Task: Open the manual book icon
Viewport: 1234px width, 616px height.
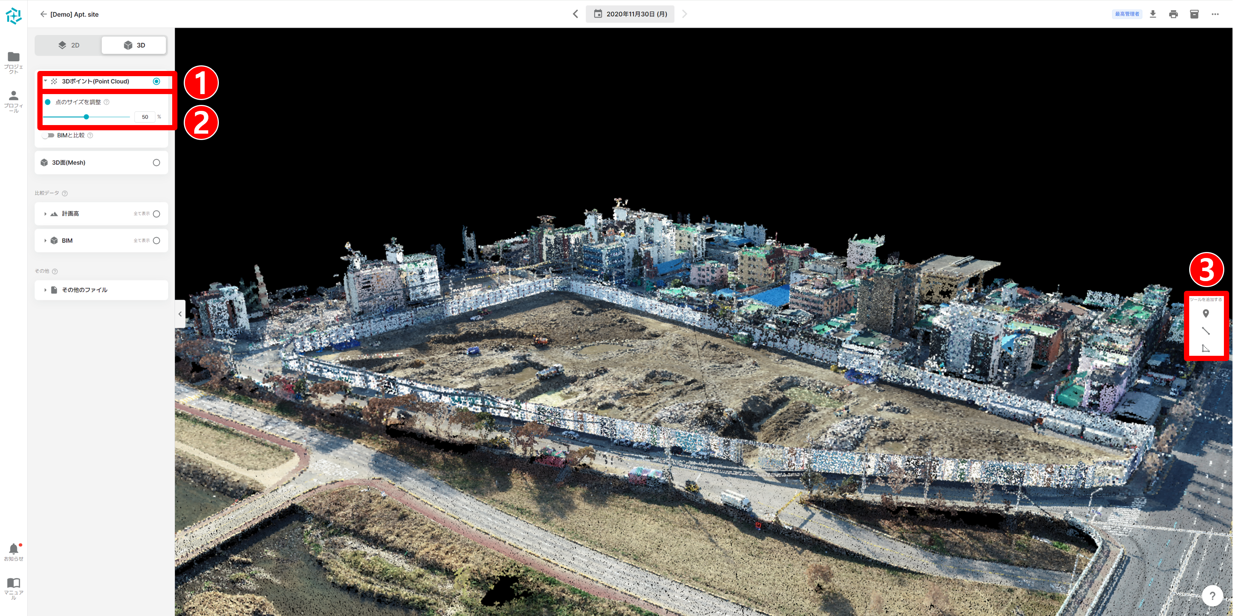Action: tap(13, 584)
